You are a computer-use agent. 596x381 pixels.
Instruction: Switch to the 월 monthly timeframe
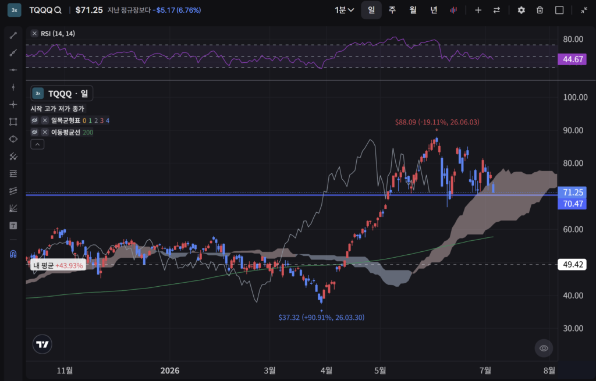tap(413, 10)
